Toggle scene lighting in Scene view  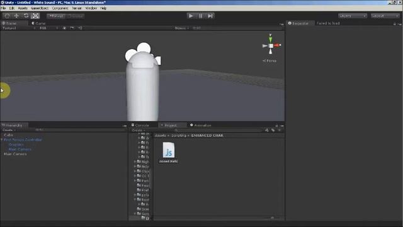[64, 28]
